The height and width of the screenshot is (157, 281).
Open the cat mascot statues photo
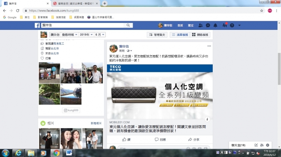click(x=50, y=73)
